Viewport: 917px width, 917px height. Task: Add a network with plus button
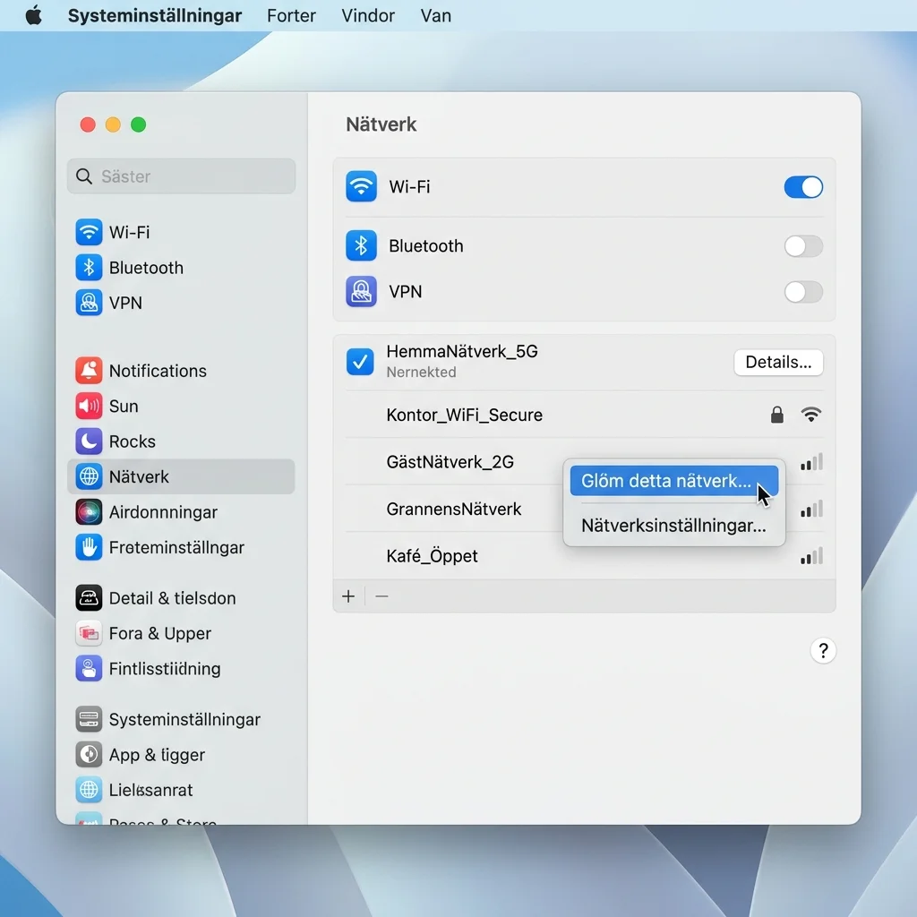point(348,596)
